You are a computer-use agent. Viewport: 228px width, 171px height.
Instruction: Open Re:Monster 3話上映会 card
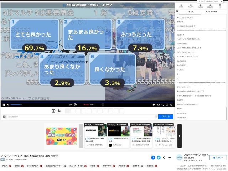point(119,136)
